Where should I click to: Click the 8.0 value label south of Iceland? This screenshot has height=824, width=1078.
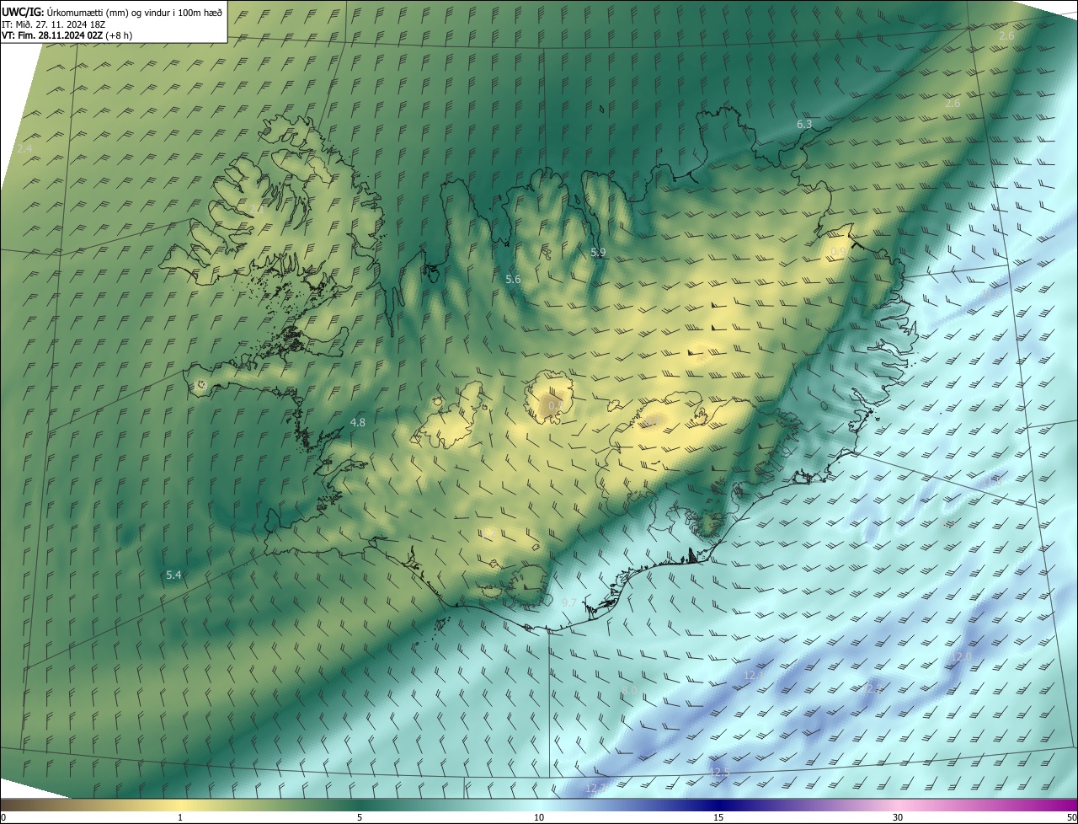(x=629, y=691)
